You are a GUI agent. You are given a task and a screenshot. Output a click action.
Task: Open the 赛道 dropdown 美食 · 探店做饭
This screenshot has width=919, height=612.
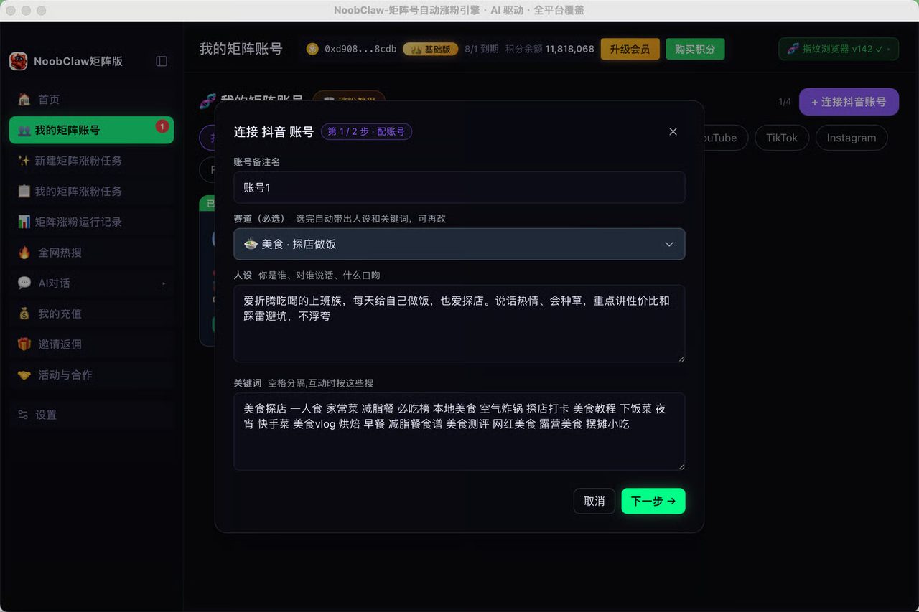(459, 244)
